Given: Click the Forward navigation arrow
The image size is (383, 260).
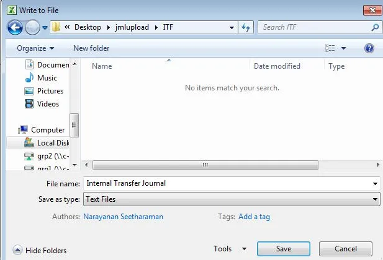Looking at the screenshot, I should 32,27.
